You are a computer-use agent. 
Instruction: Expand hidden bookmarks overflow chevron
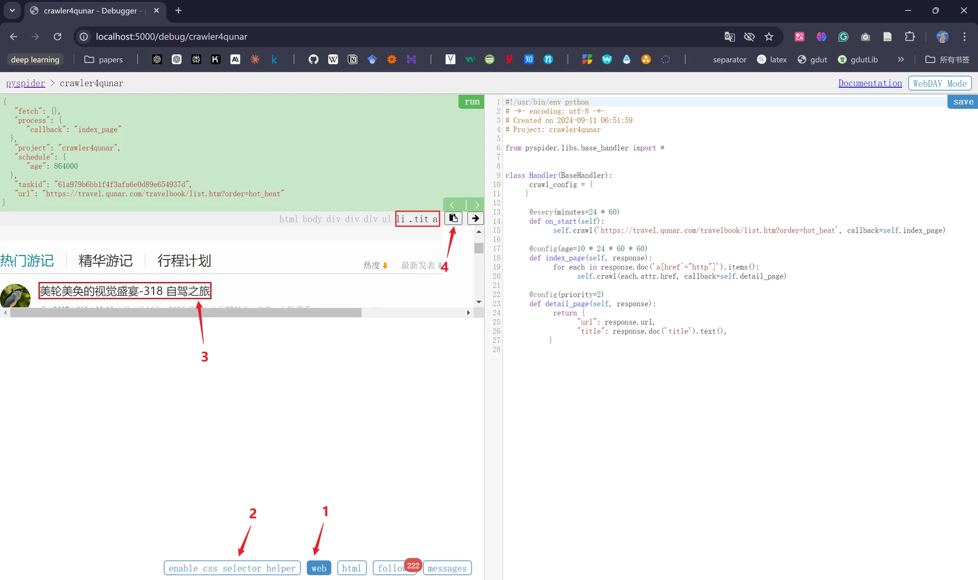point(901,60)
